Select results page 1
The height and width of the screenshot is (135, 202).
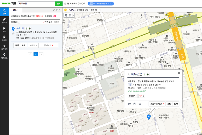36,54
